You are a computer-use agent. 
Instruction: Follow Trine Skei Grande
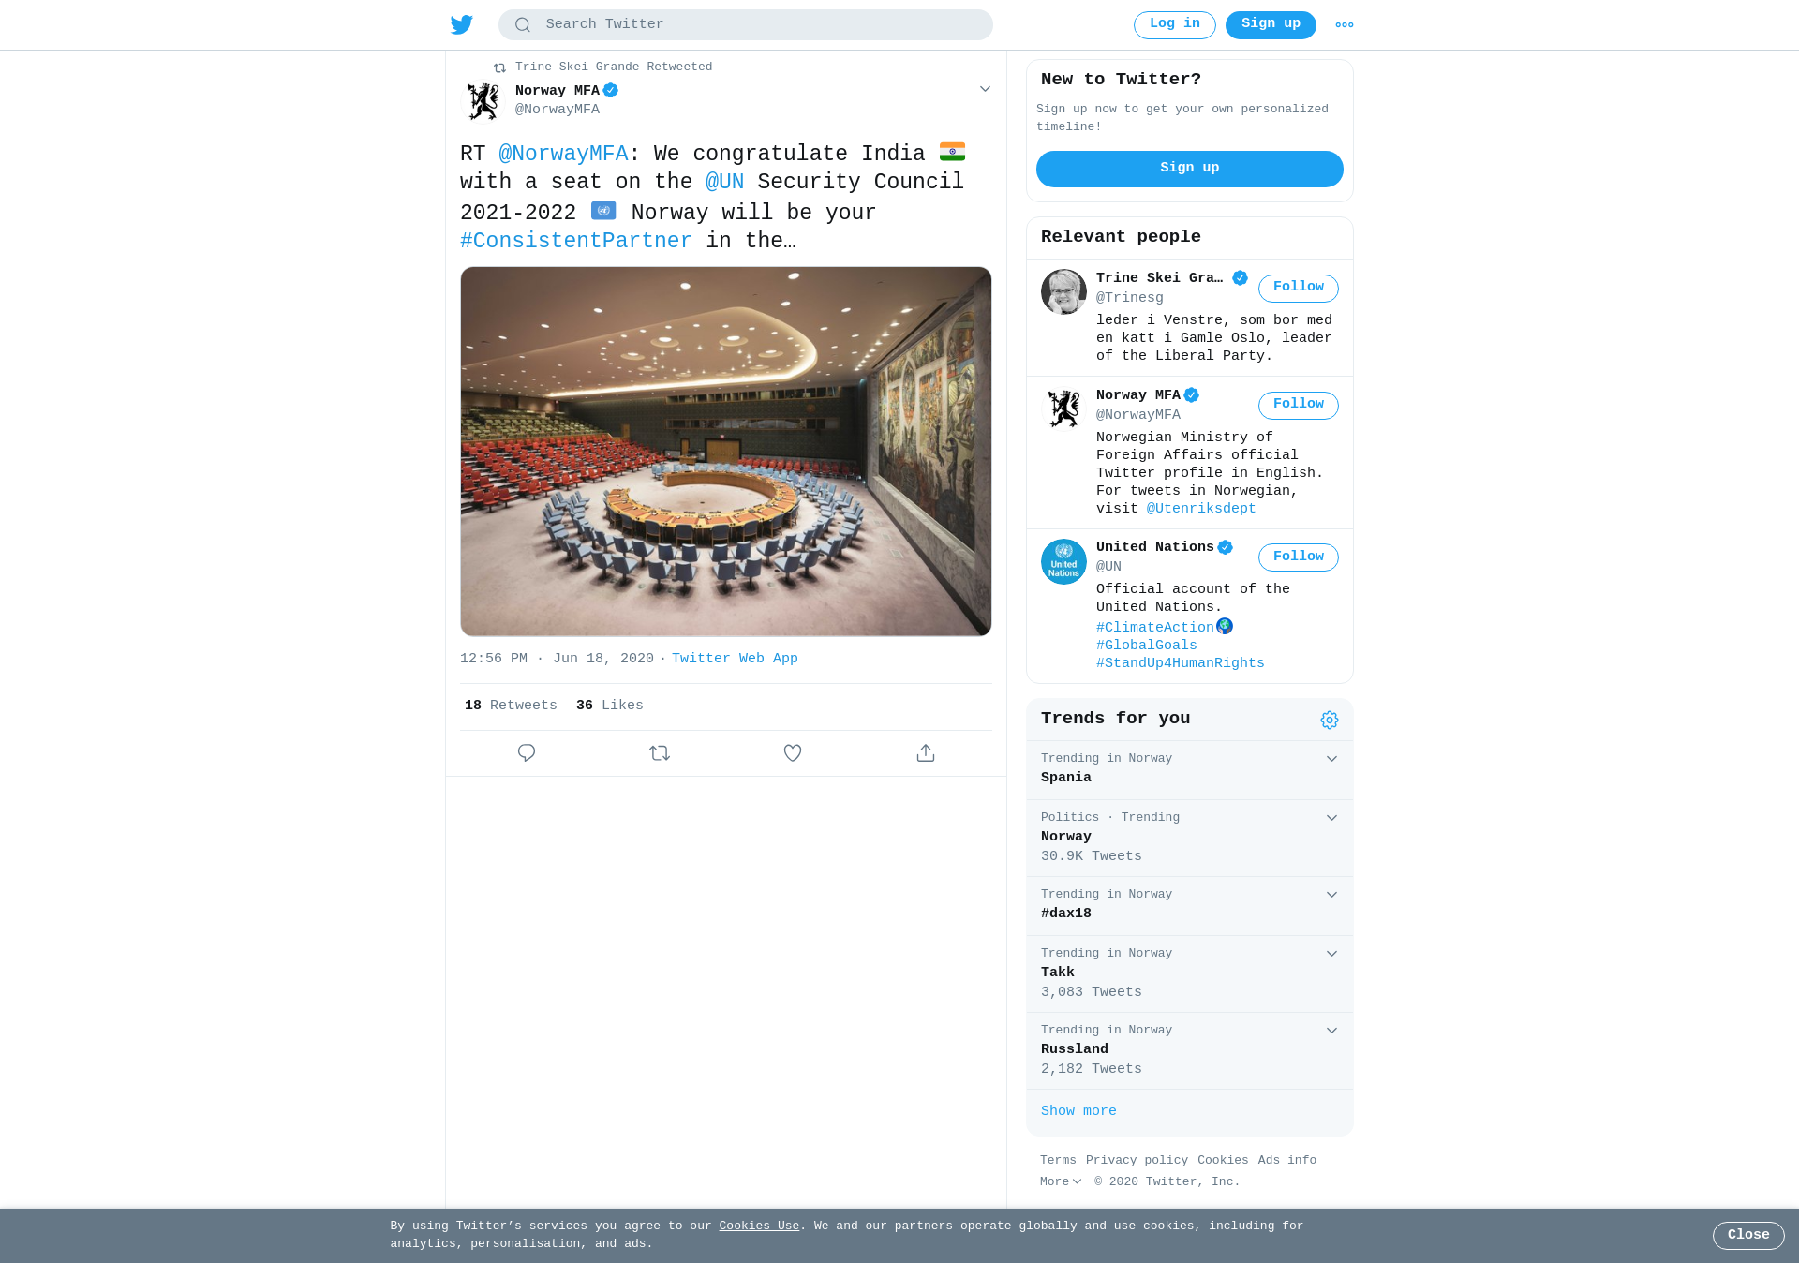pos(1298,288)
